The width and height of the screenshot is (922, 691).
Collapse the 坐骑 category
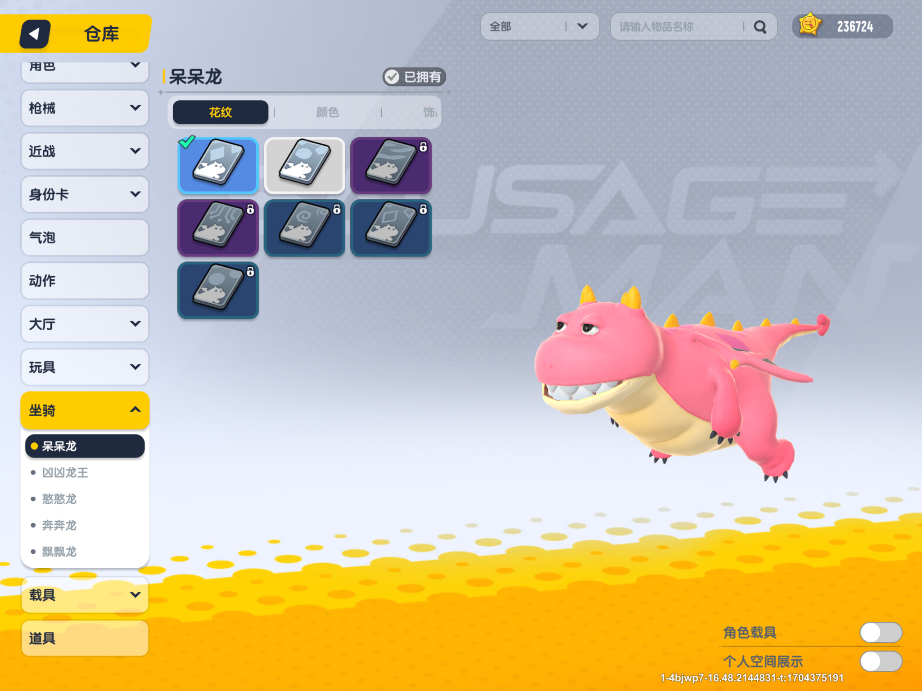(85, 410)
